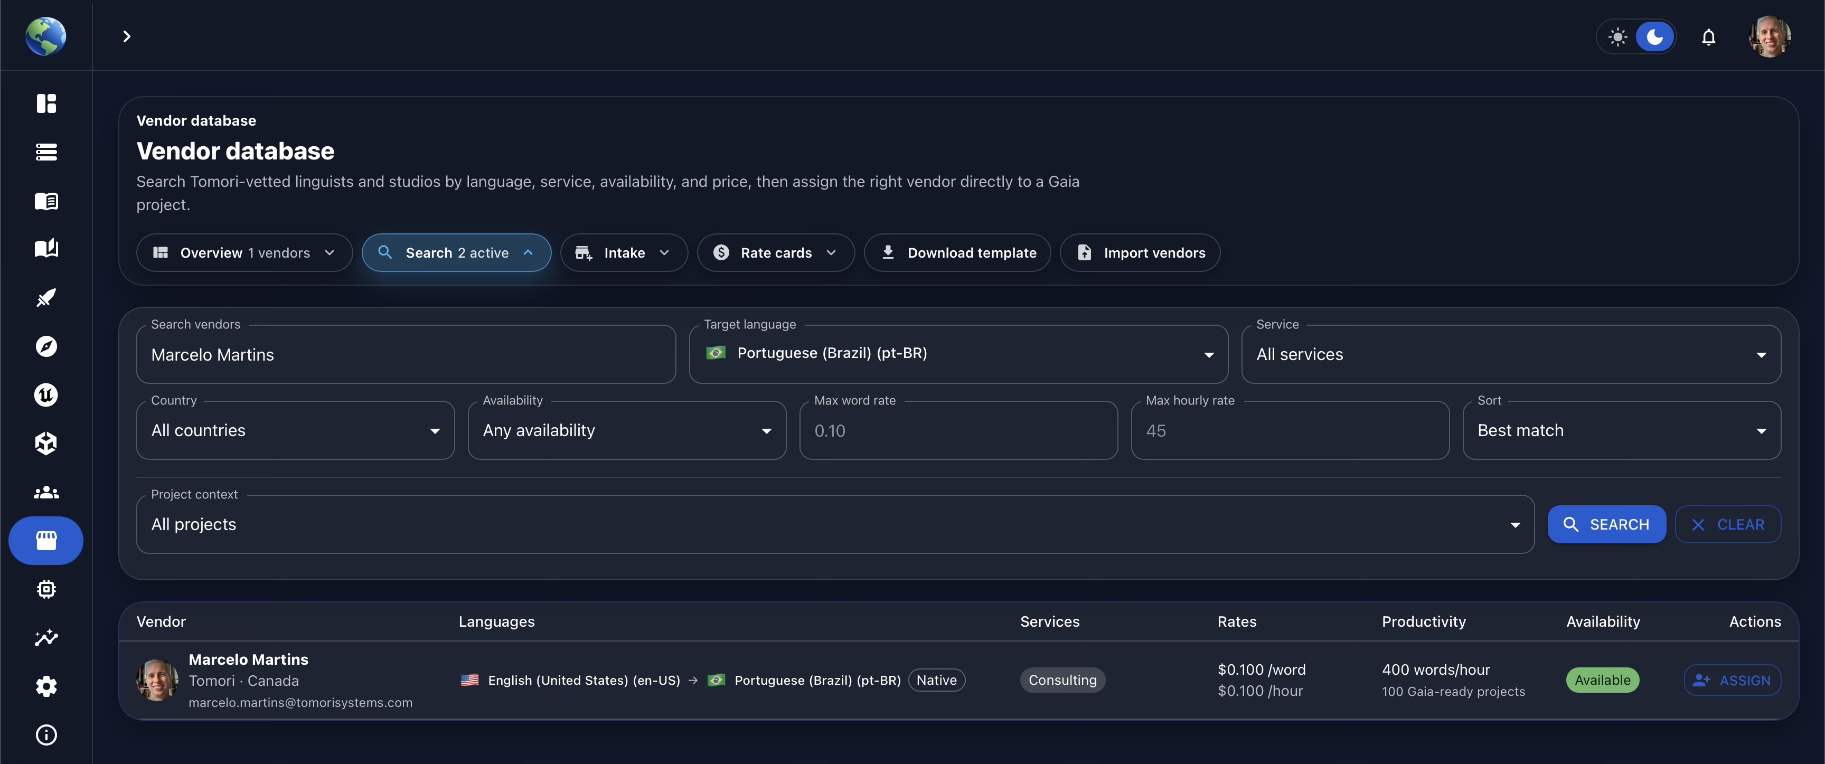Click the CLEAR filters button
The width and height of the screenshot is (1825, 764).
pos(1727,525)
